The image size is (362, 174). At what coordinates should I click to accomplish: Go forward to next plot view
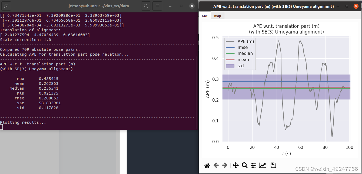click(225, 165)
